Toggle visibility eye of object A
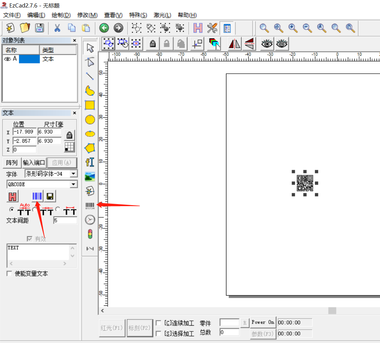380x343 pixels. 8,59
